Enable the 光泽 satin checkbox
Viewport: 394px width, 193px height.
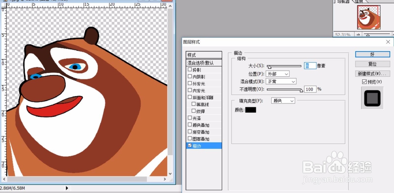pos(190,118)
